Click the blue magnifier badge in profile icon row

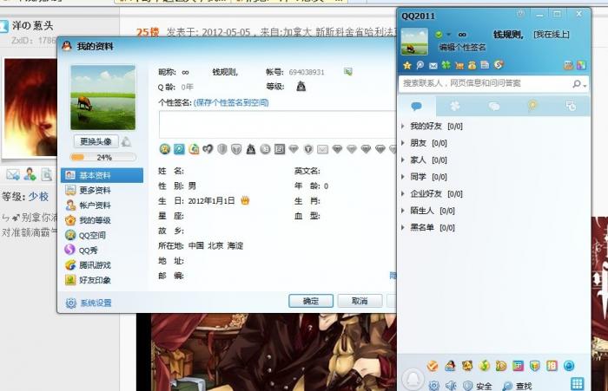tap(179, 149)
